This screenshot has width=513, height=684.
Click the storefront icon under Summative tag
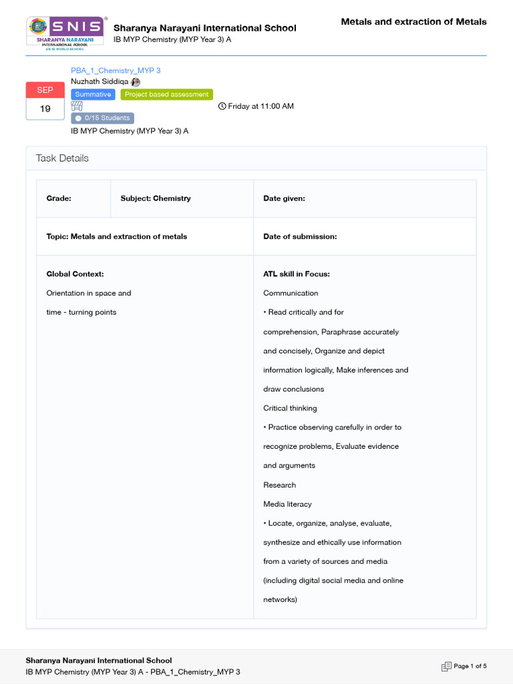[77, 106]
